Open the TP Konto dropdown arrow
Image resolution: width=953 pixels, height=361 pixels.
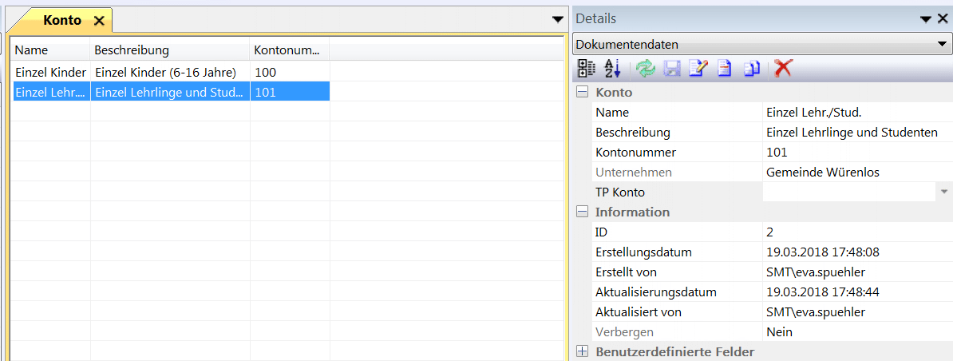(943, 192)
